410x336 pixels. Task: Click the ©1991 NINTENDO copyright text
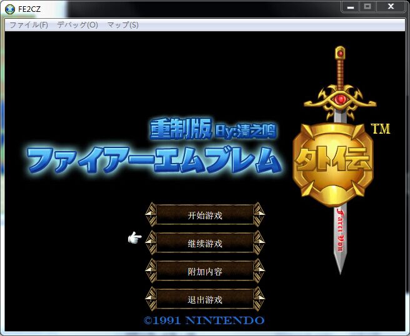point(204,320)
